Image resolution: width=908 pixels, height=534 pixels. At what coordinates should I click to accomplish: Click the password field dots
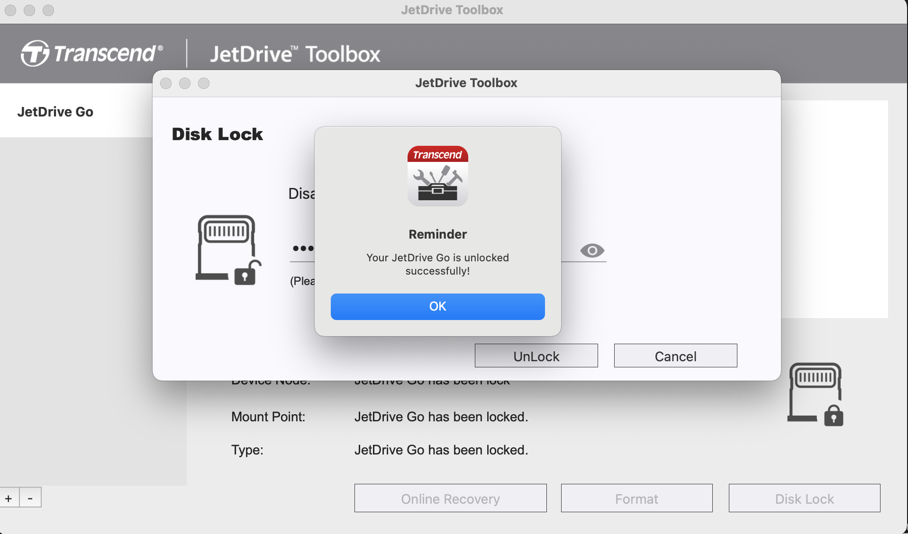tap(303, 248)
